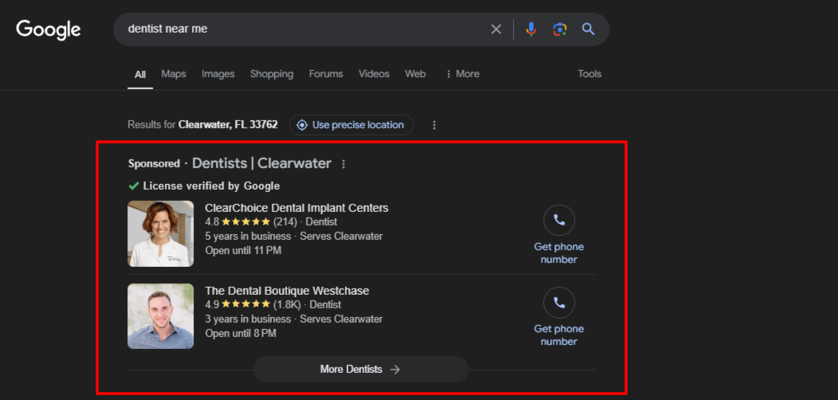Click phone icon for The Dental Boutique Westchase
This screenshot has height=400, width=838.
point(559,303)
